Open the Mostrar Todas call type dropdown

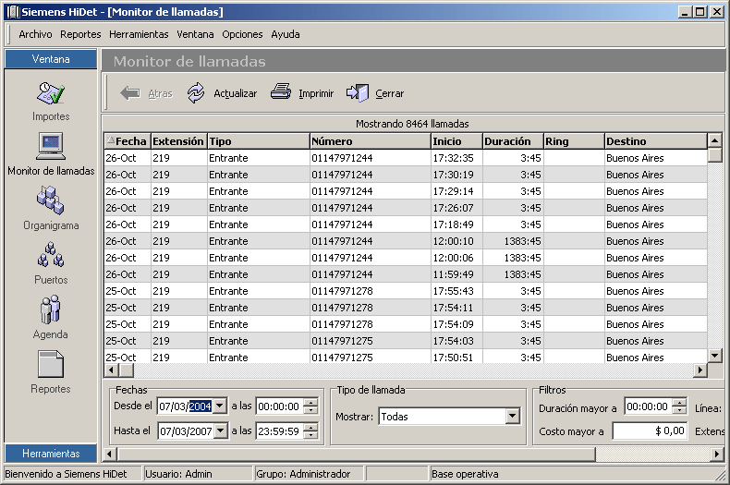512,416
